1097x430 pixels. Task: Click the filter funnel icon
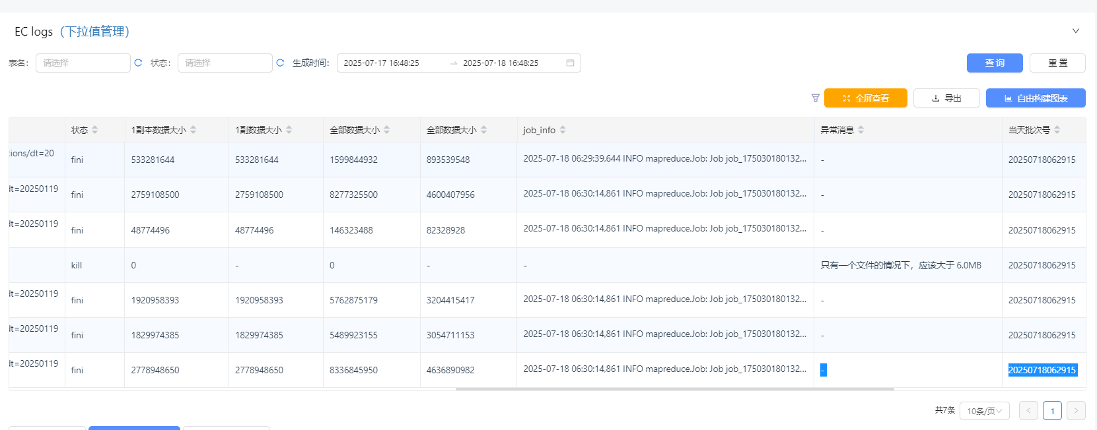(x=816, y=98)
